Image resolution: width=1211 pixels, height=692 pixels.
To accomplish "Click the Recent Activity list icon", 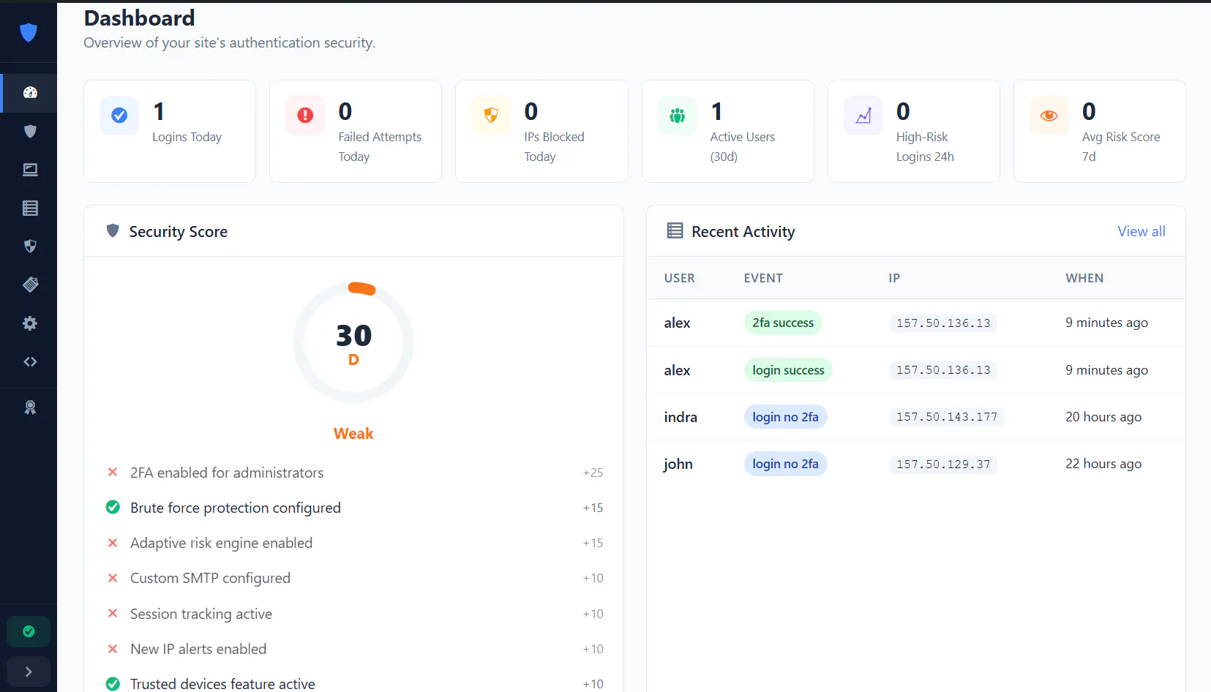I will coord(675,230).
